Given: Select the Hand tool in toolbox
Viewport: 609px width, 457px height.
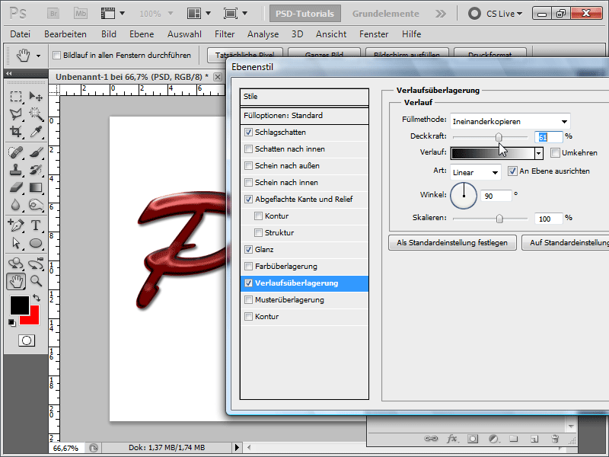Looking at the screenshot, I should pos(16,281).
